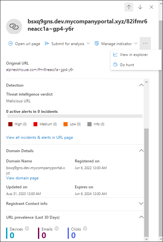Expand Registrant Contact info section
Screen dimensions: 163x242
(141, 203)
